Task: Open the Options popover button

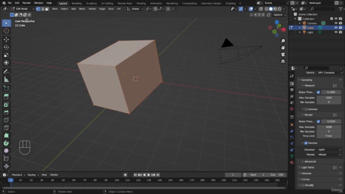Action: [279, 15]
